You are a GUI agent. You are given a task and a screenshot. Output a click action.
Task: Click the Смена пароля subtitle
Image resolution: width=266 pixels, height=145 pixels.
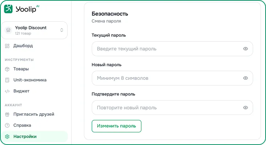tap(106, 21)
